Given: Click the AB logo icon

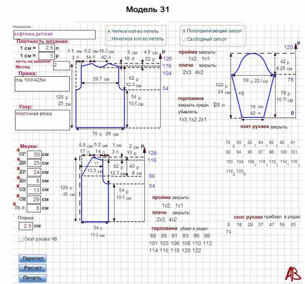Looking at the screenshot, I should point(292,272).
